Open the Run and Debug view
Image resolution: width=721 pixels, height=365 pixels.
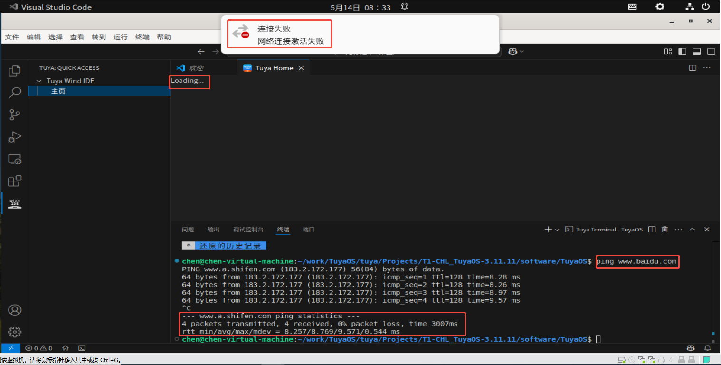click(x=15, y=137)
